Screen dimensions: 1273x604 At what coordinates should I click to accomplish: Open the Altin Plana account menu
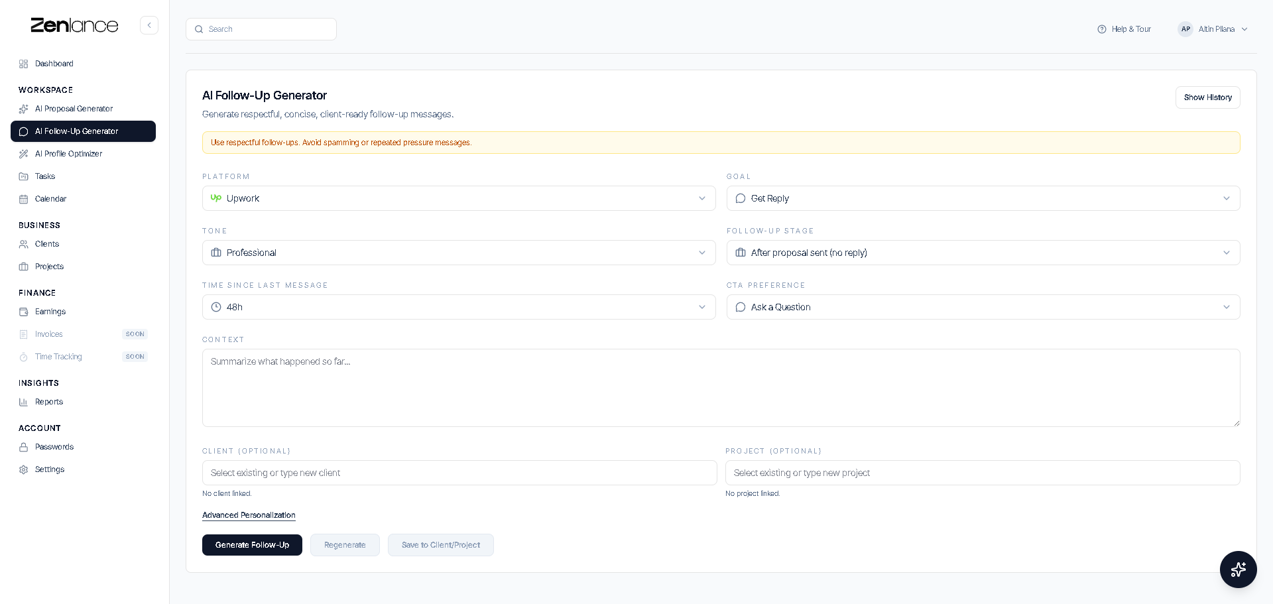tap(1213, 29)
